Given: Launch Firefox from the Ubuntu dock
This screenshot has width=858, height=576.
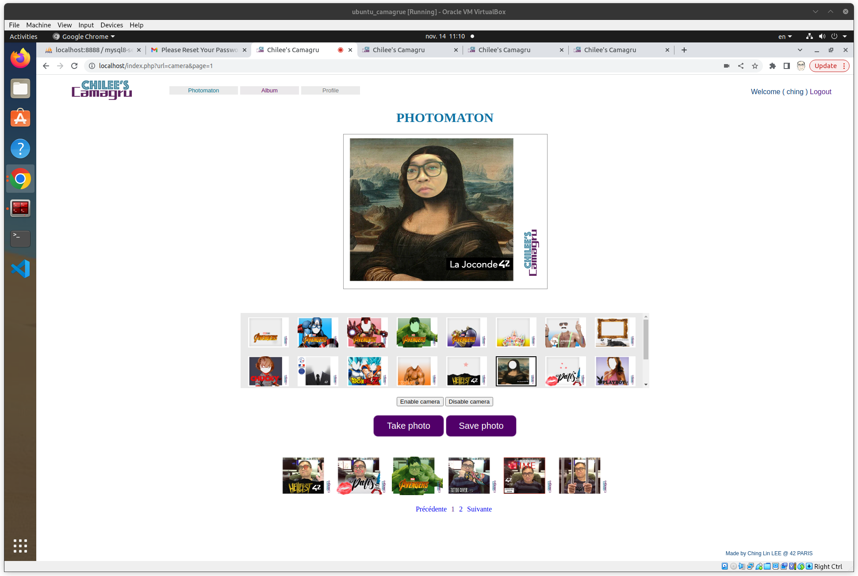Looking at the screenshot, I should 20,58.
